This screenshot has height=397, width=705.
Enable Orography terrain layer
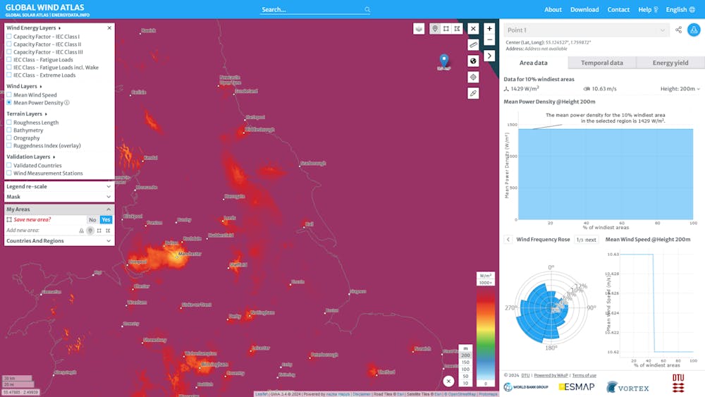[x=9, y=138]
